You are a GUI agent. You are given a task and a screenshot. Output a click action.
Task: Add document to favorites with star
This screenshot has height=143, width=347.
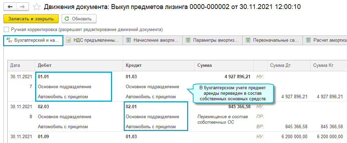(37, 7)
